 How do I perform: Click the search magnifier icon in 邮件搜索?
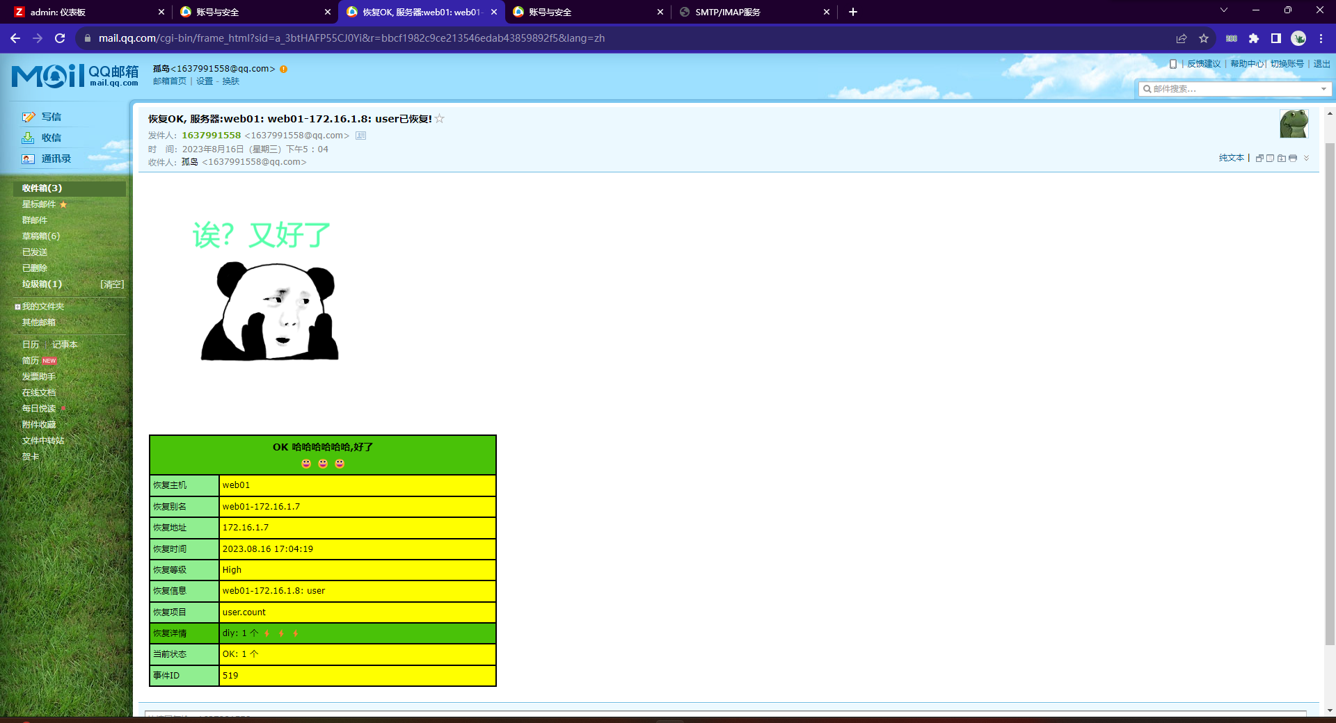tap(1147, 89)
